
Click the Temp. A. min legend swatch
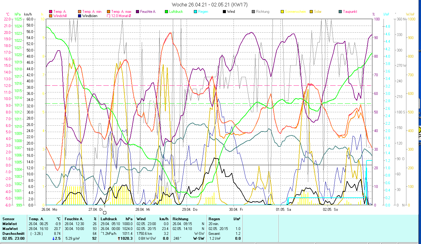pos(80,12)
